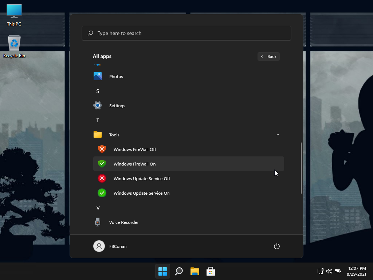The image size is (373, 280).
Task: Click the orange Windows FireWall Off shield icon
Action: coord(102,149)
